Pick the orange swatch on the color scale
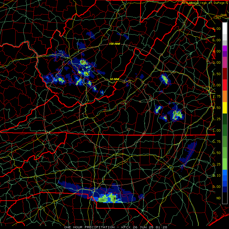 (225, 96)
